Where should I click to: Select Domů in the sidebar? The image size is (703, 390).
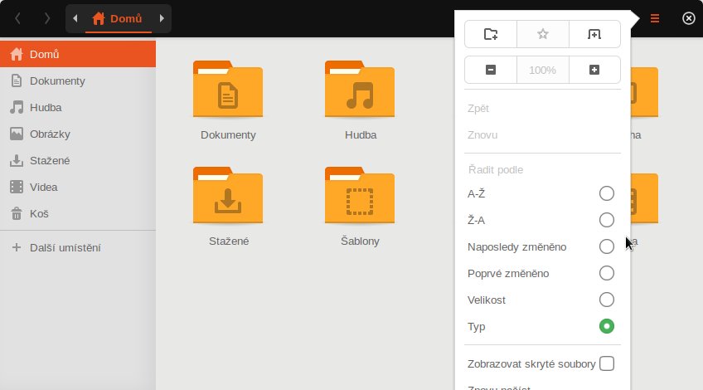78,54
